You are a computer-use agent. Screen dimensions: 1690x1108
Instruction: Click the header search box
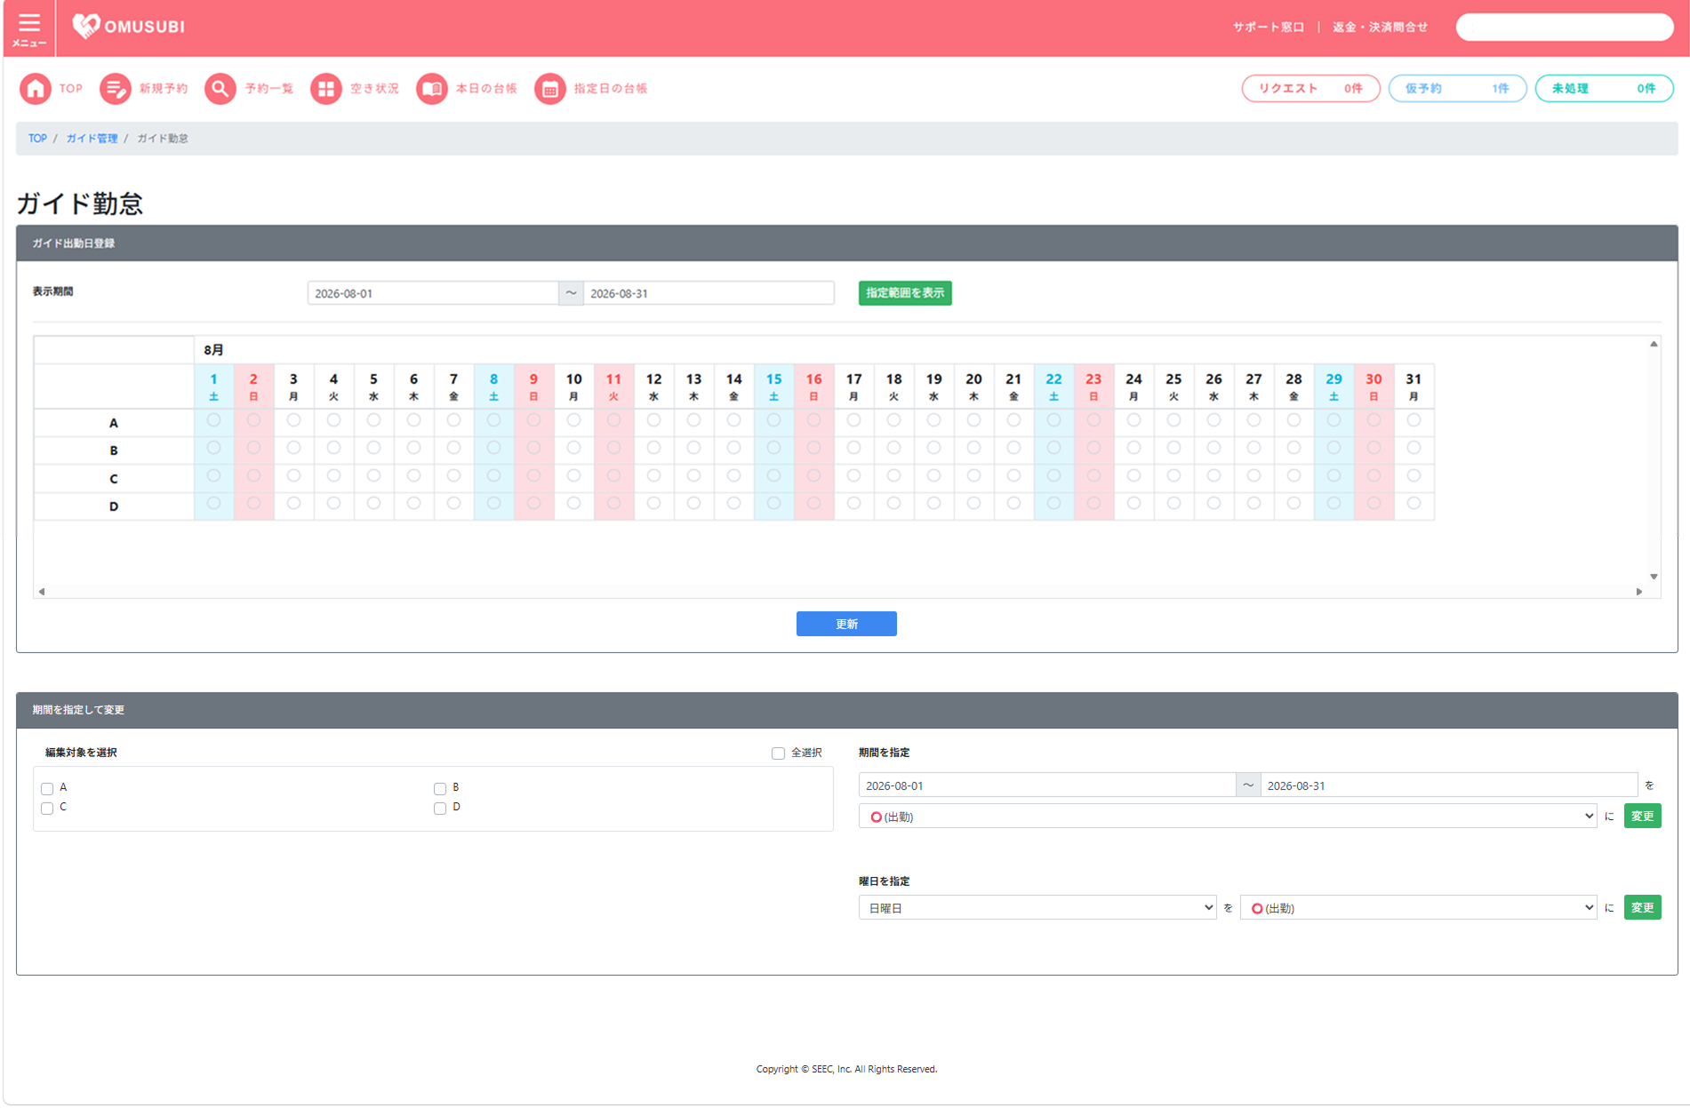[x=1564, y=28]
